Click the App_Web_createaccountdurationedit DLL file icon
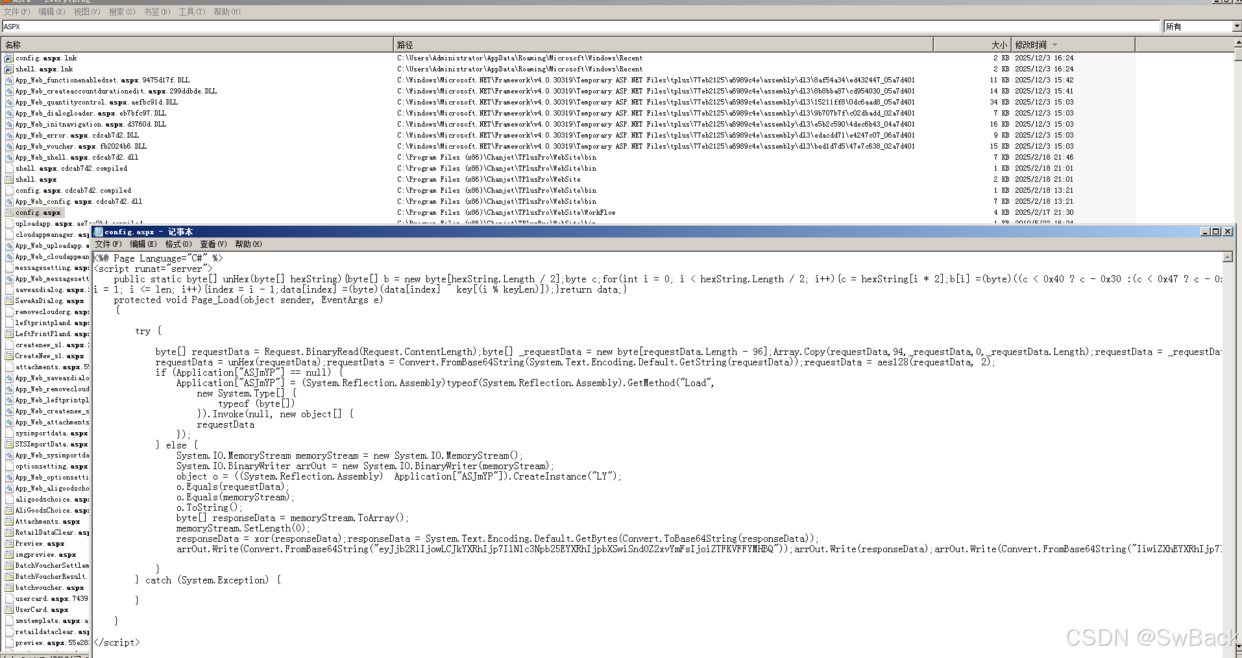The width and height of the screenshot is (1242, 658). pos(9,91)
